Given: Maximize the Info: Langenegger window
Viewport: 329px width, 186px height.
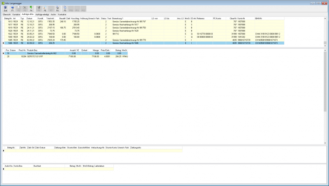Looking at the screenshot, I should pyautogui.click(x=318, y=3).
